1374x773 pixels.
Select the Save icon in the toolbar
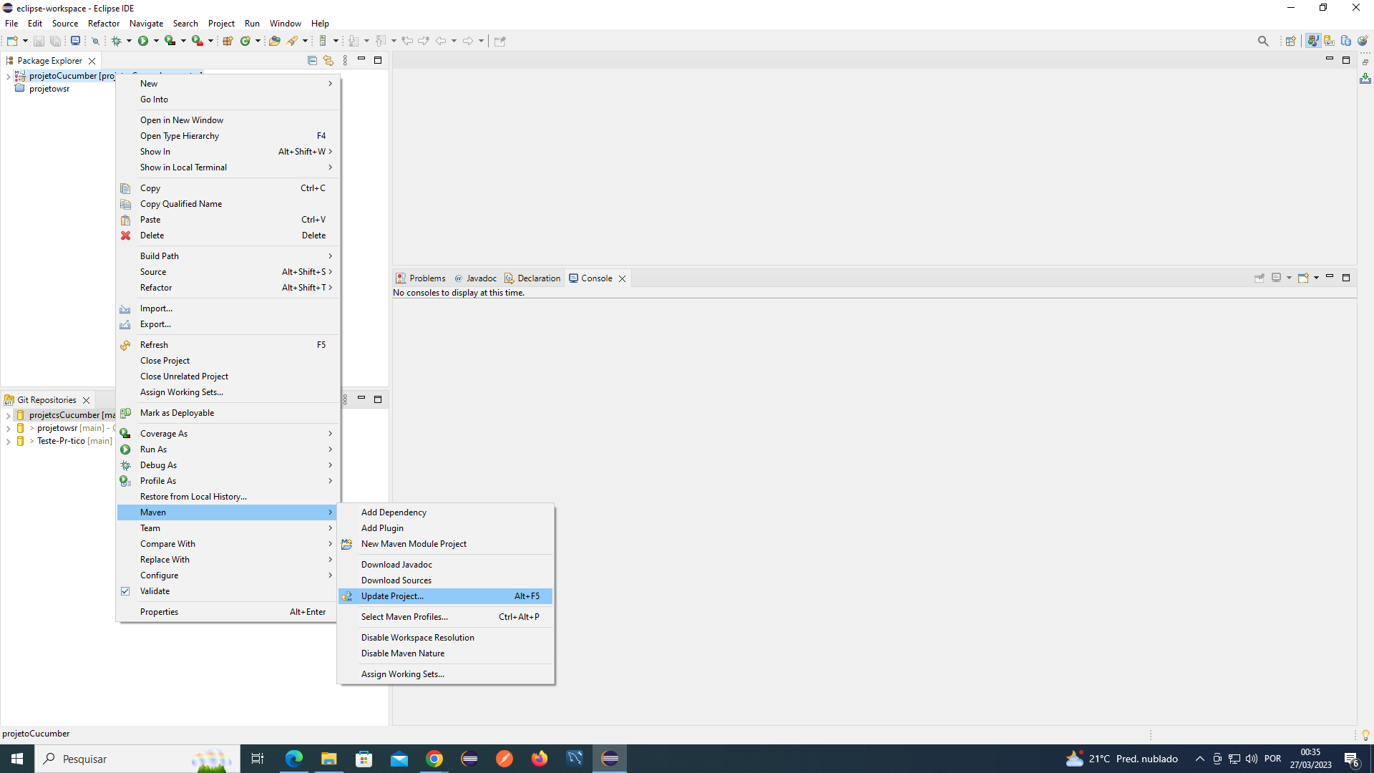point(39,41)
